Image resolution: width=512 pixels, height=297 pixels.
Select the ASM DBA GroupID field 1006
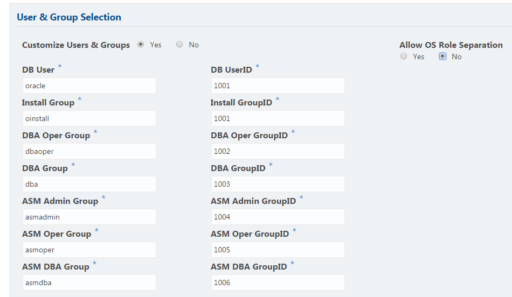278,282
